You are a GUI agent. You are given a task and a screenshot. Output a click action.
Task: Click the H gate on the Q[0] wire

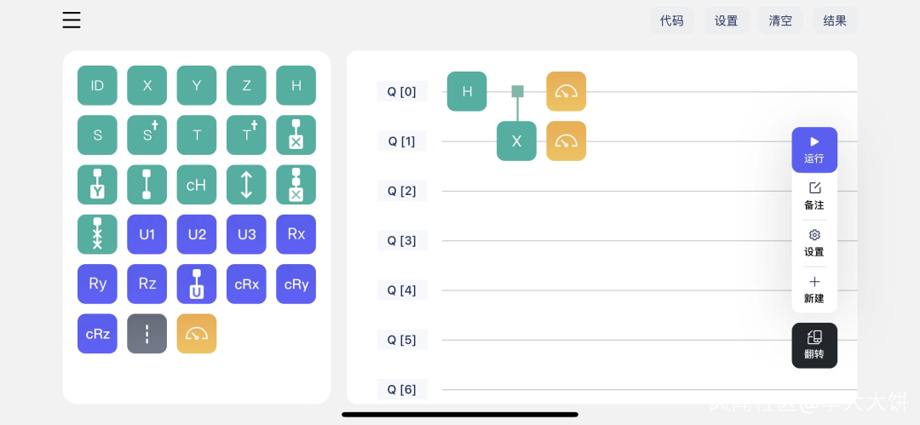[467, 91]
